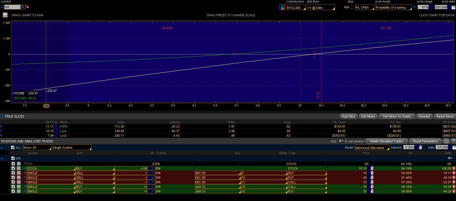
Task: Click the wrench icon in the DHI group row
Action: [450, 158]
